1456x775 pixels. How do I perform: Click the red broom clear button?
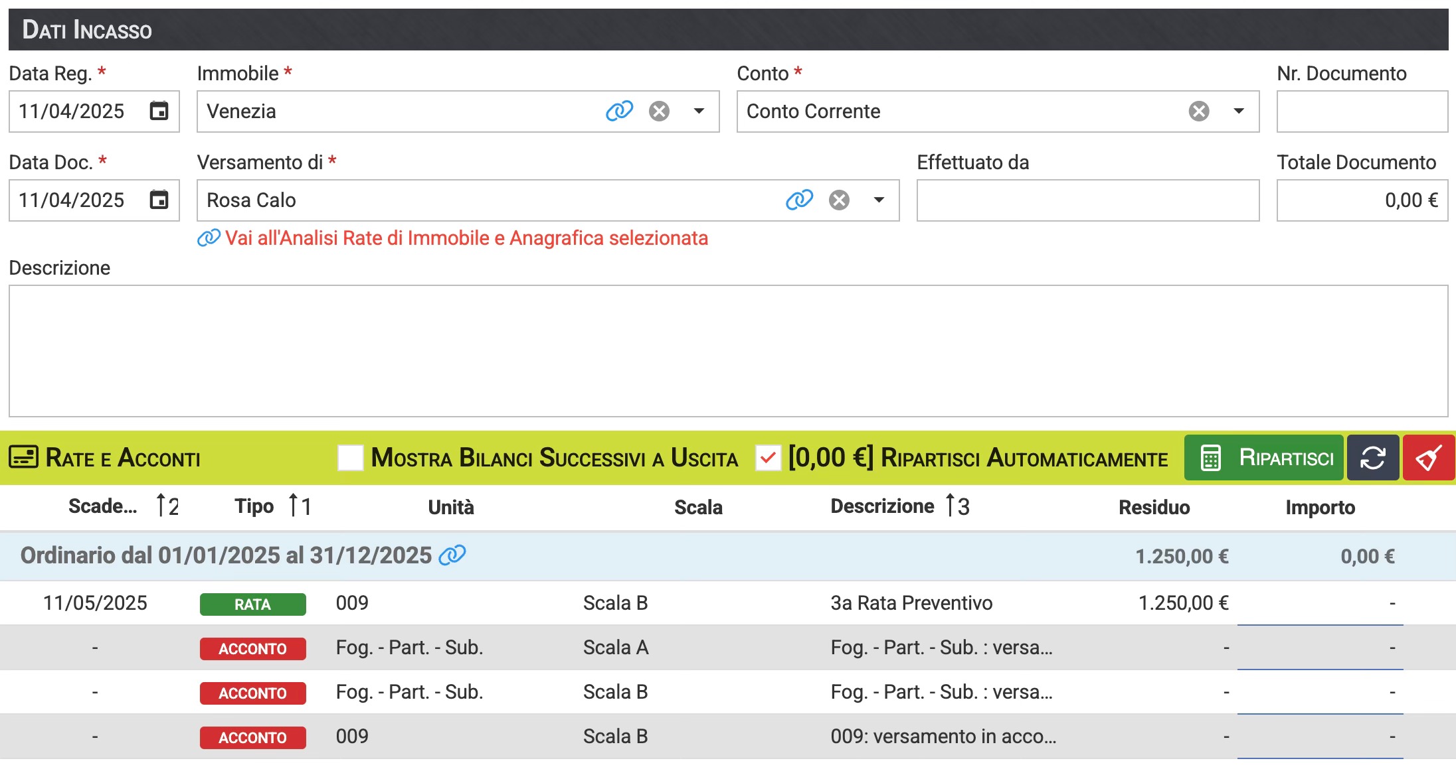click(x=1428, y=458)
